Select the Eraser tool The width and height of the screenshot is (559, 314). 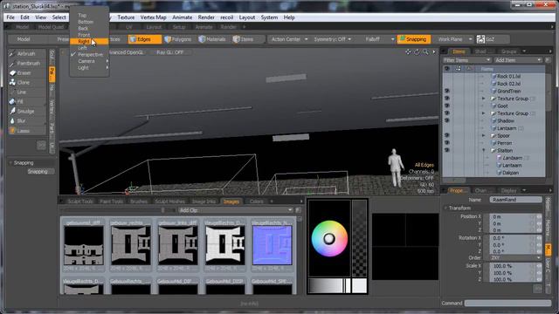(x=27, y=73)
